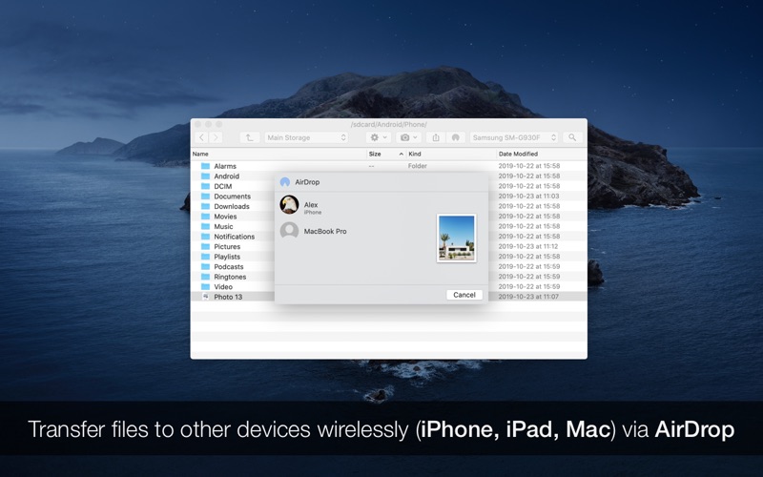This screenshot has width=763, height=477.
Task: Sort by the Name column header
Action: point(278,154)
